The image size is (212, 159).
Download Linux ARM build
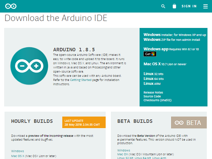click(x=152, y=84)
